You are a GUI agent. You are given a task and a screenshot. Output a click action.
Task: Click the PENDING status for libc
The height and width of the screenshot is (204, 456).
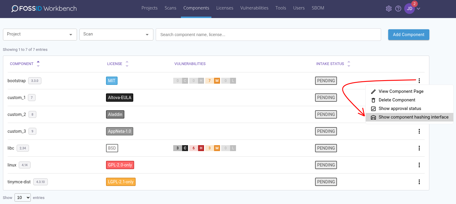326,148
